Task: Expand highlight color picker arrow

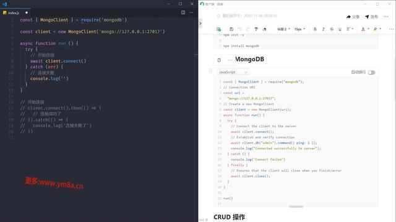Action: pos(381,29)
